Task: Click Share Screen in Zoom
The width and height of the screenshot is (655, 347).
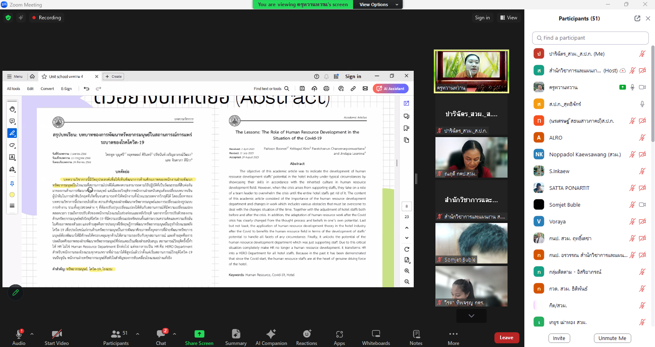Action: coord(199,337)
